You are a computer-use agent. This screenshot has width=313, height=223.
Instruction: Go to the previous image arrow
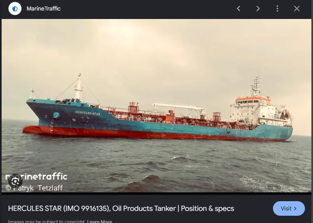click(239, 8)
